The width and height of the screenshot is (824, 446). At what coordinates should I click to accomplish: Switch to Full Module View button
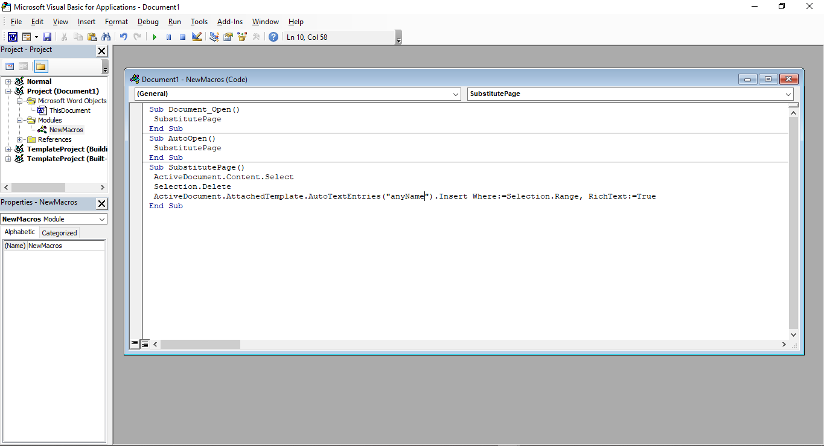[145, 344]
